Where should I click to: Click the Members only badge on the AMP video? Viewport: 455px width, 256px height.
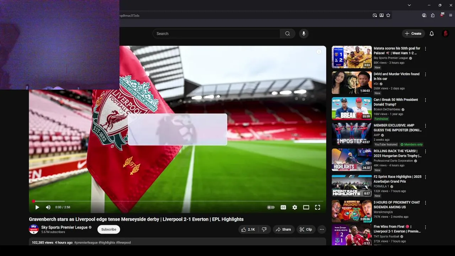coord(411,145)
